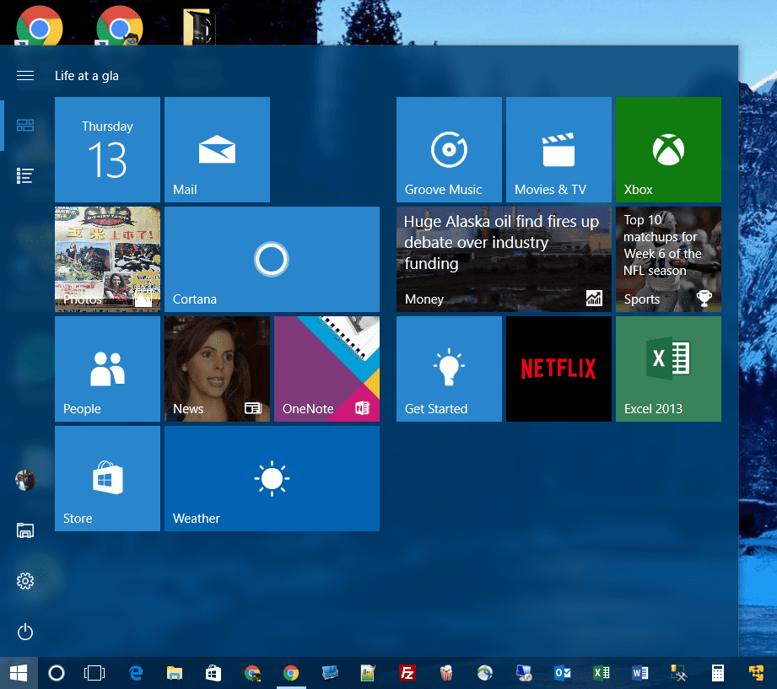This screenshot has height=689, width=777.
Task: Launch Word from the taskbar
Action: coord(640,673)
